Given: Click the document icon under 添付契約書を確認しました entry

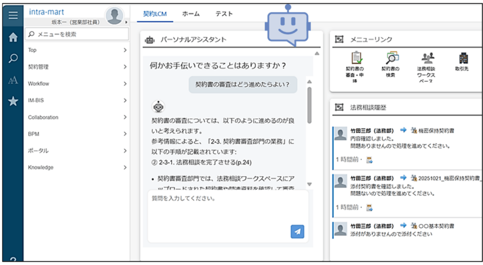Looking at the screenshot, I should tap(369, 208).
